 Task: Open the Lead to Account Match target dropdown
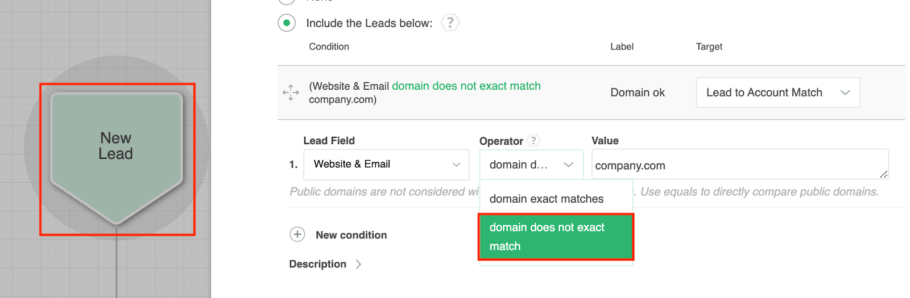pyautogui.click(x=777, y=93)
